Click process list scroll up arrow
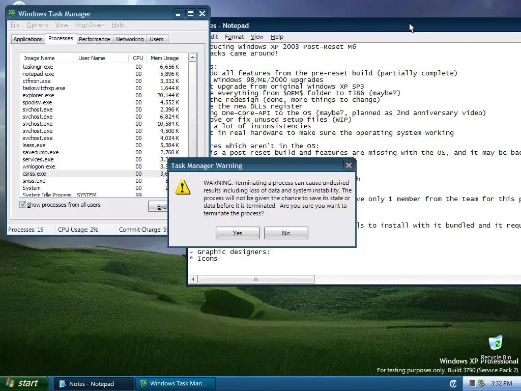Viewport: 521px width, 391px height. click(193, 58)
